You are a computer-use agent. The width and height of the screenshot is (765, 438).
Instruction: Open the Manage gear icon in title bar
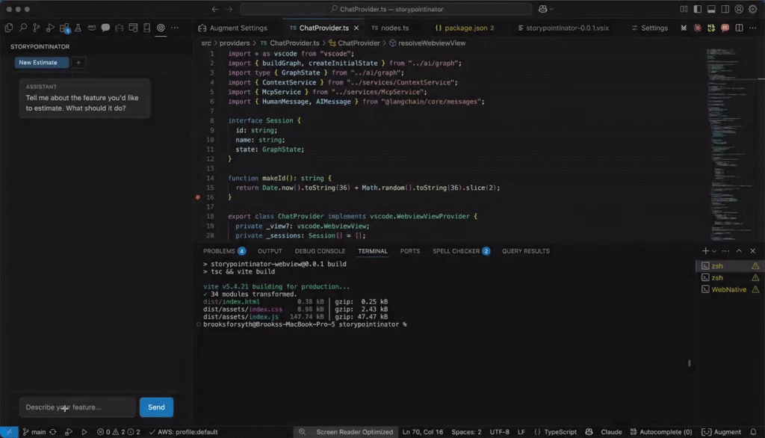753,9
